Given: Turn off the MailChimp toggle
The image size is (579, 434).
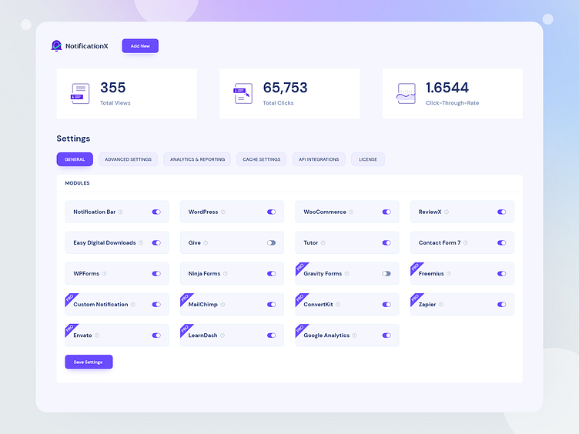Looking at the screenshot, I should (271, 305).
